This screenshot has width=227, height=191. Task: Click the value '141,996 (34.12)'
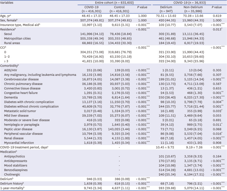tap(92, 34)
